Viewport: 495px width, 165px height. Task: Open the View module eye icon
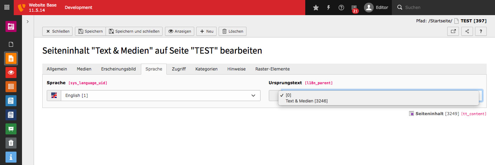pyautogui.click(x=11, y=73)
